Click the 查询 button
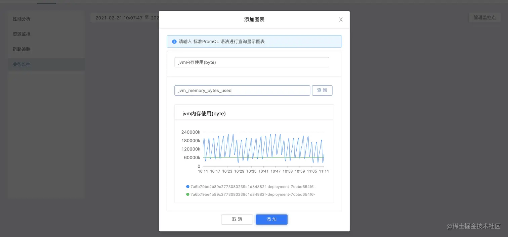Viewport: 508px width, 237px height. (322, 91)
